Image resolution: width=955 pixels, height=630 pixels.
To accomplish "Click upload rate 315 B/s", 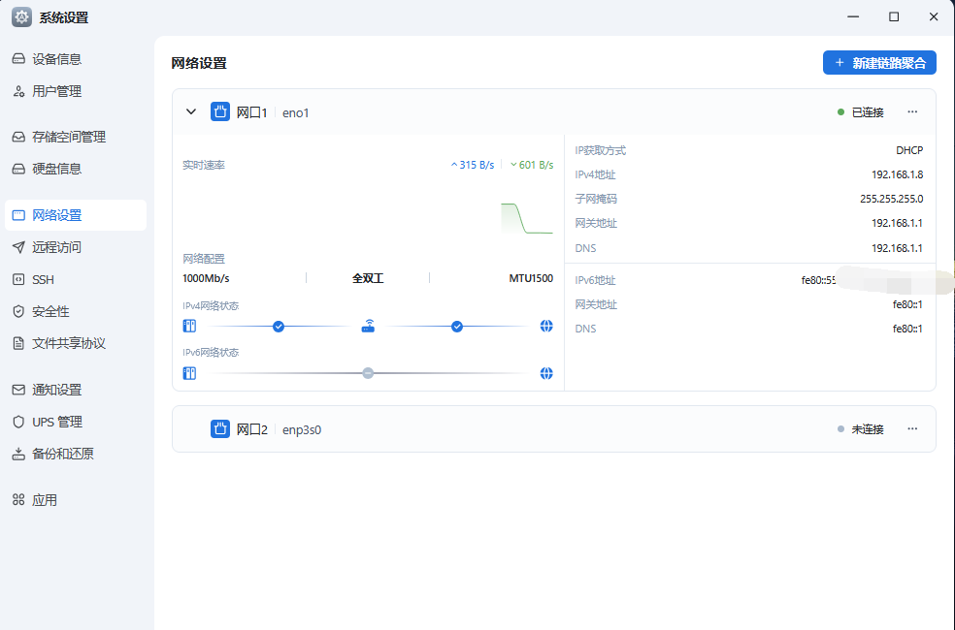I will coord(473,165).
